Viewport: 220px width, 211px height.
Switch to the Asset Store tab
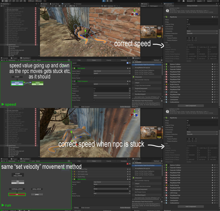[54, 4]
